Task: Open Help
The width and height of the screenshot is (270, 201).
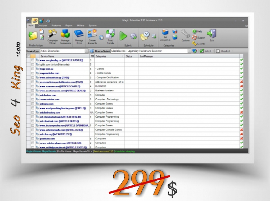Action: [197, 31]
